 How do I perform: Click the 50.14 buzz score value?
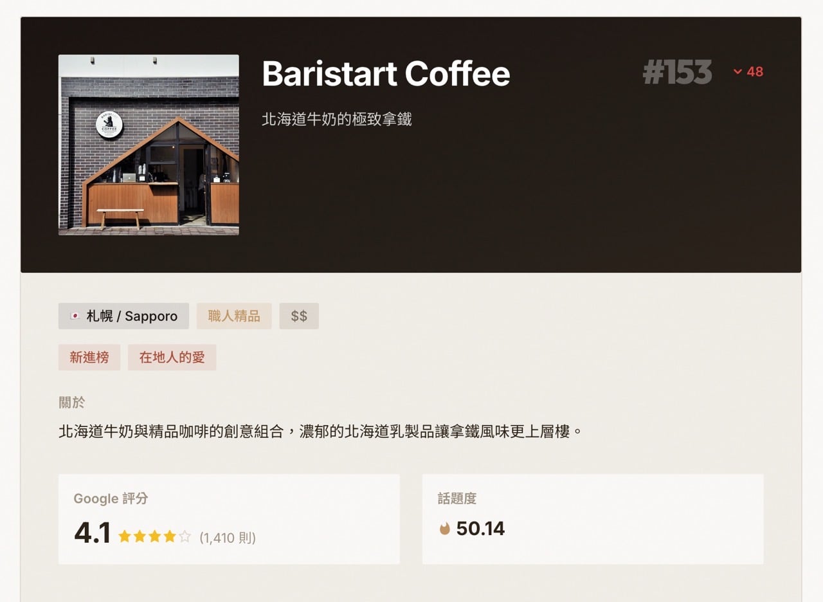(x=480, y=529)
